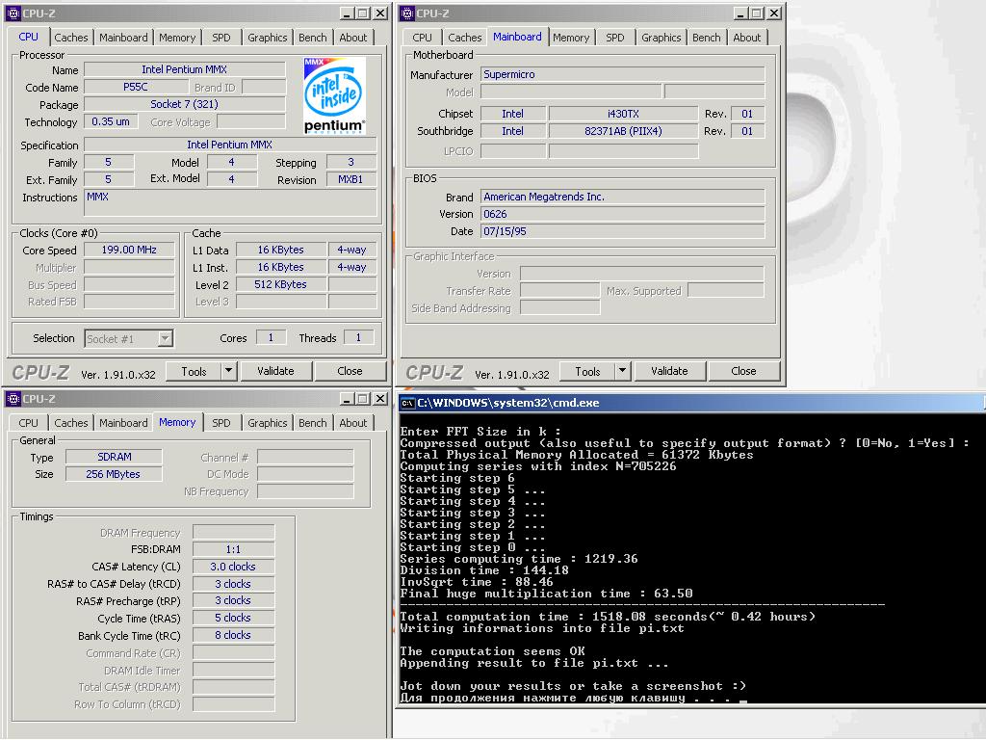
Task: Click Tools button in Mainboard window
Action: 587,371
